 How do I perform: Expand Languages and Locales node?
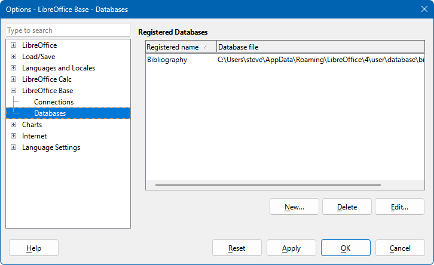13,67
